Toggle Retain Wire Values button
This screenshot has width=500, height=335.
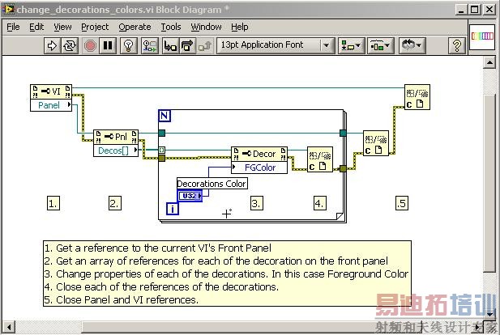coord(150,46)
